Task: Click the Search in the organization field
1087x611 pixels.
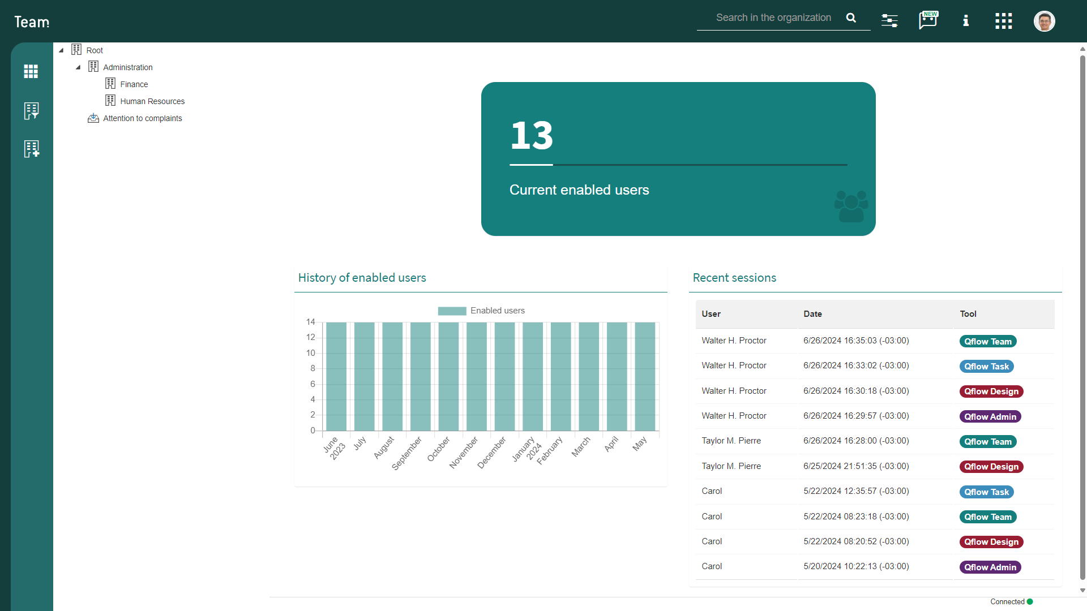Action: (773, 18)
